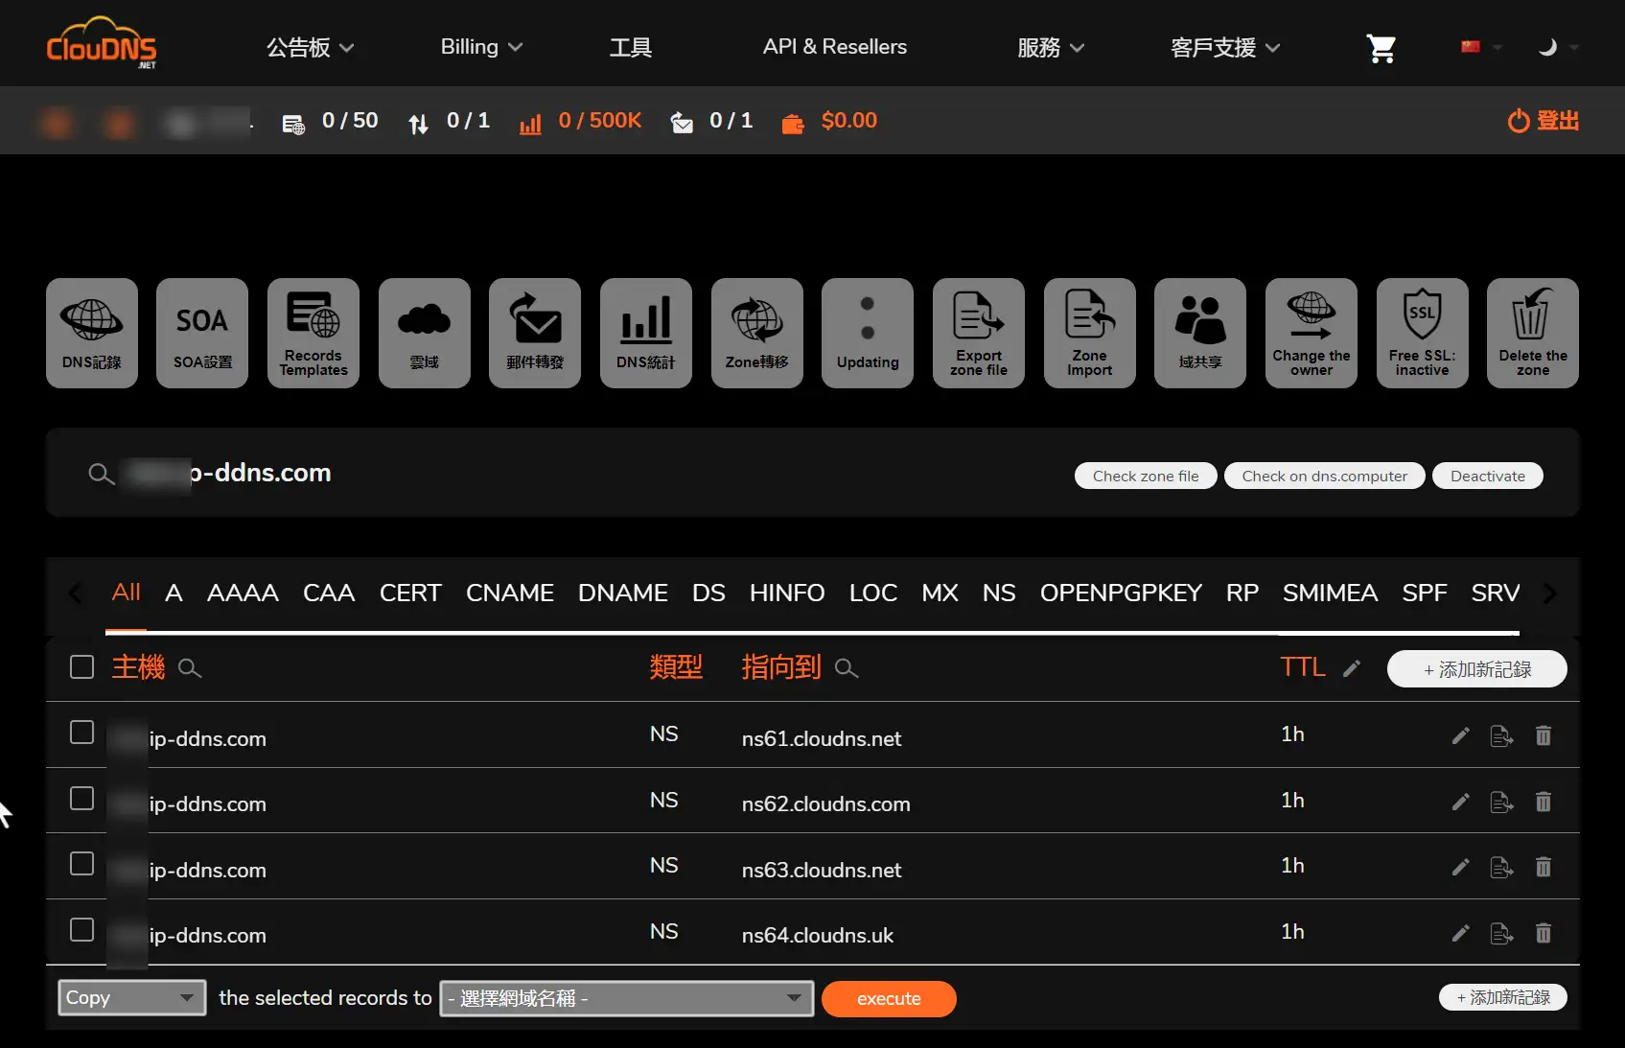
Task: Export the ns62.cloudns.com record
Action: pyautogui.click(x=1501, y=802)
